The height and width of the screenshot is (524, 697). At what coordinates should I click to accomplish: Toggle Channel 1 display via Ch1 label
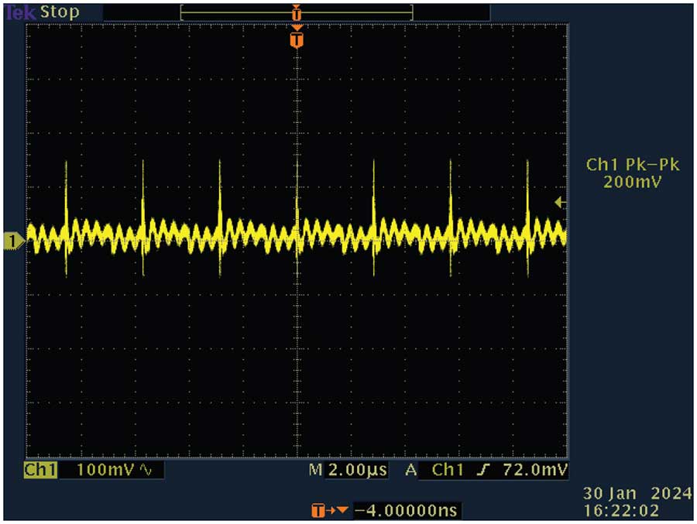coord(42,469)
